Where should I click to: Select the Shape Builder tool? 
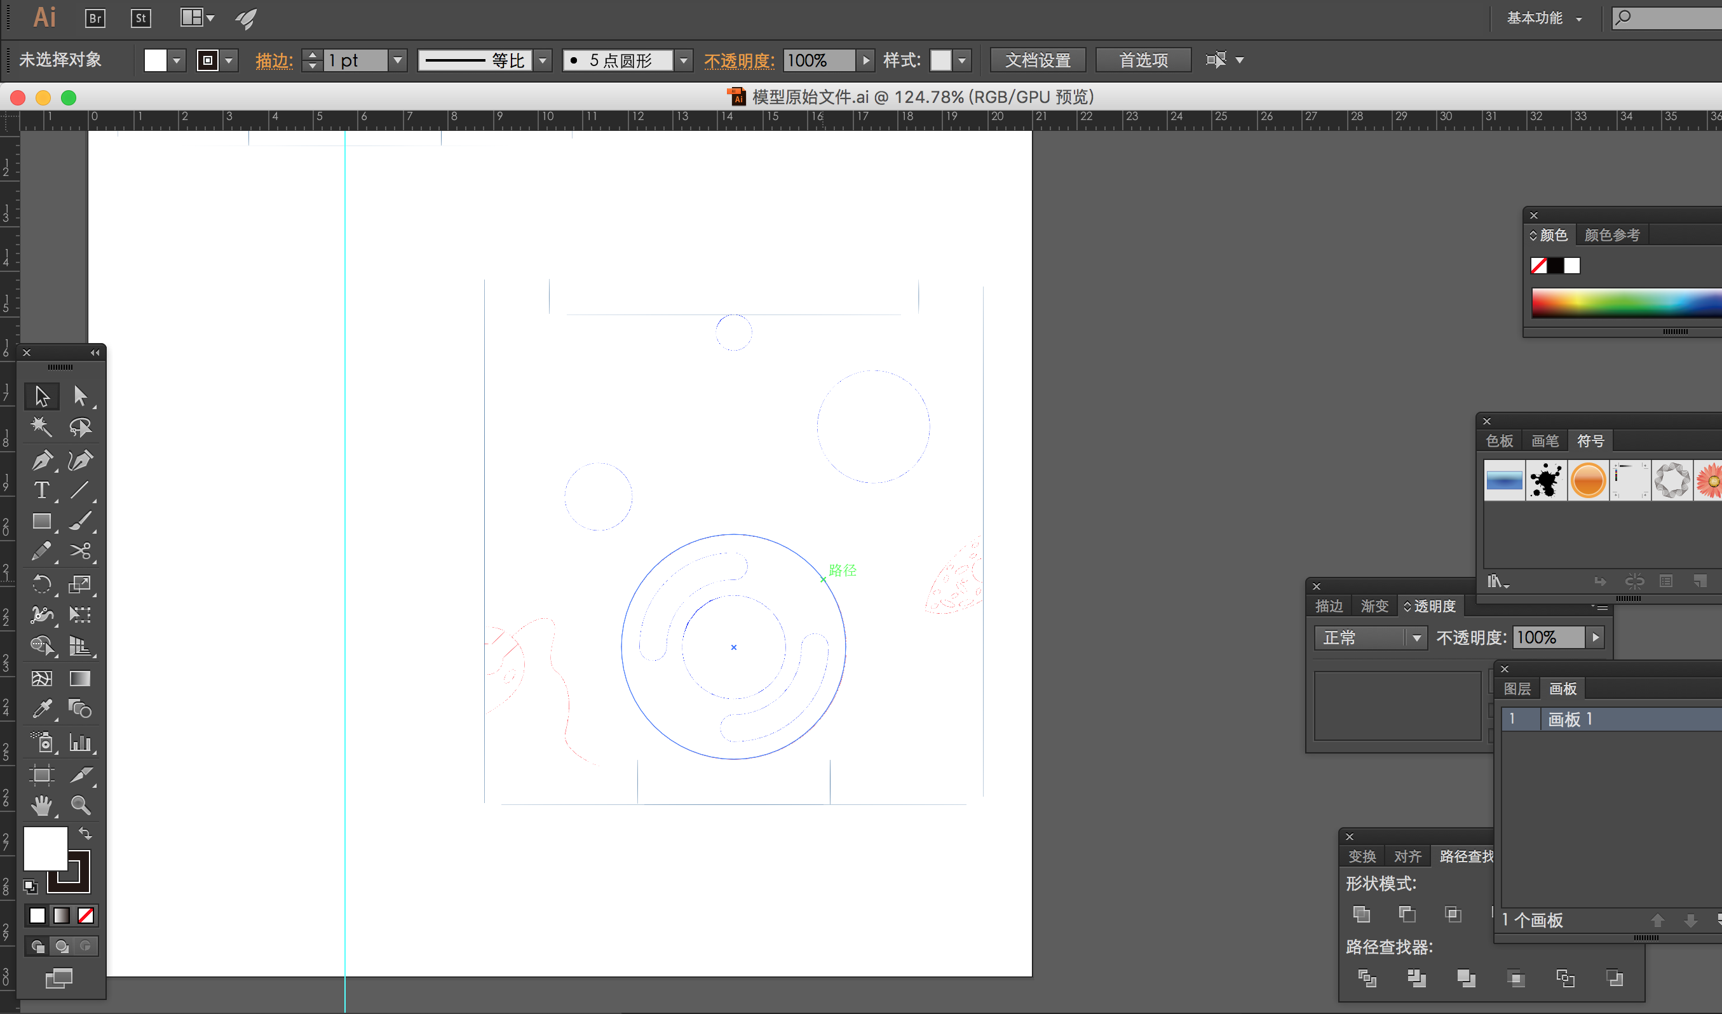[x=42, y=646]
